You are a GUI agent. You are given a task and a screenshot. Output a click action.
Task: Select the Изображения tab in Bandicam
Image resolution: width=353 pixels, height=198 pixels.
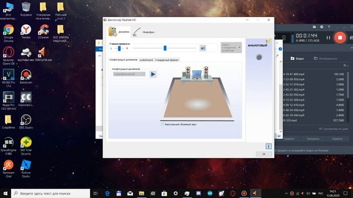click(x=325, y=59)
